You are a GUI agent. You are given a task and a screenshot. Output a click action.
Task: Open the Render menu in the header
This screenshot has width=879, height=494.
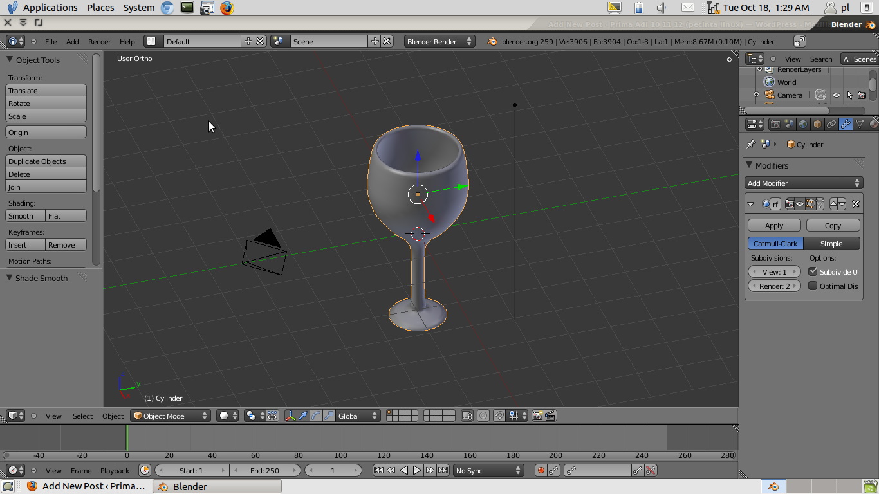click(99, 42)
